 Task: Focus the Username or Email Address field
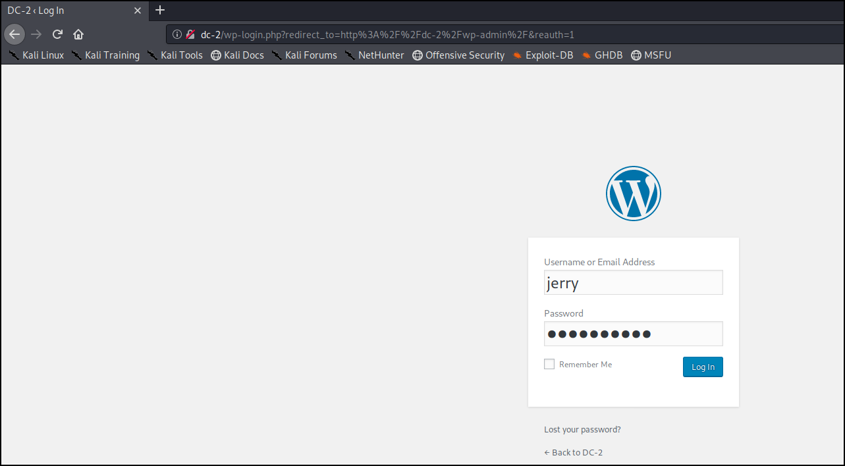pyautogui.click(x=633, y=282)
